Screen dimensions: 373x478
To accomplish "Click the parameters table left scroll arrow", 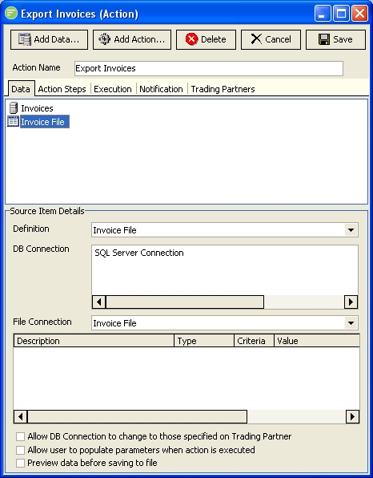I will [20, 416].
